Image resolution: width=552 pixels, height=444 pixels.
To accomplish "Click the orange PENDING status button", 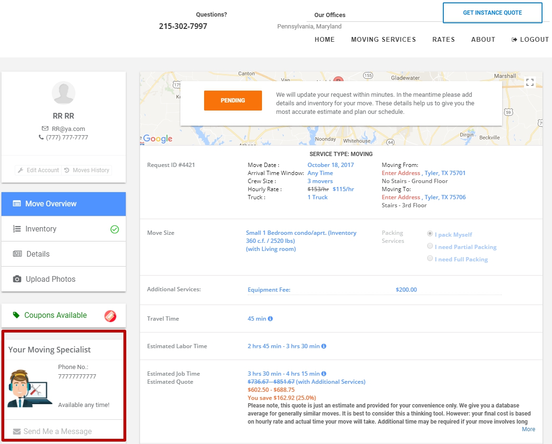I will [233, 101].
